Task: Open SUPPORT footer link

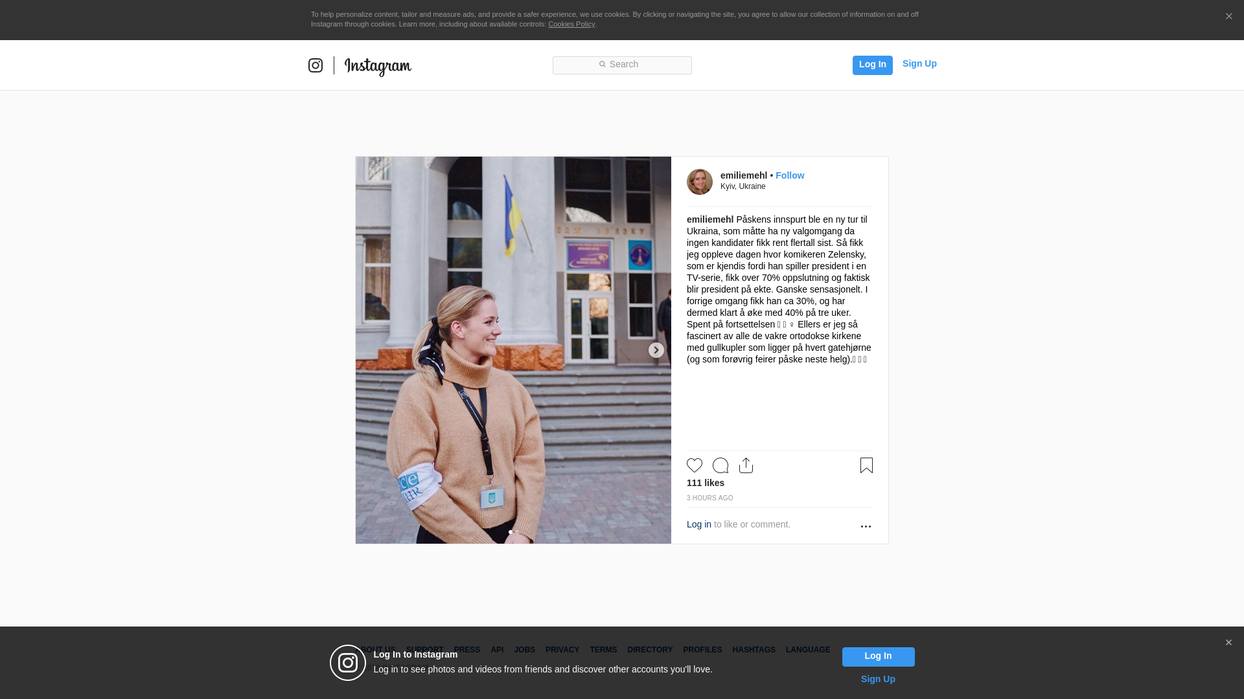Action: [425, 650]
